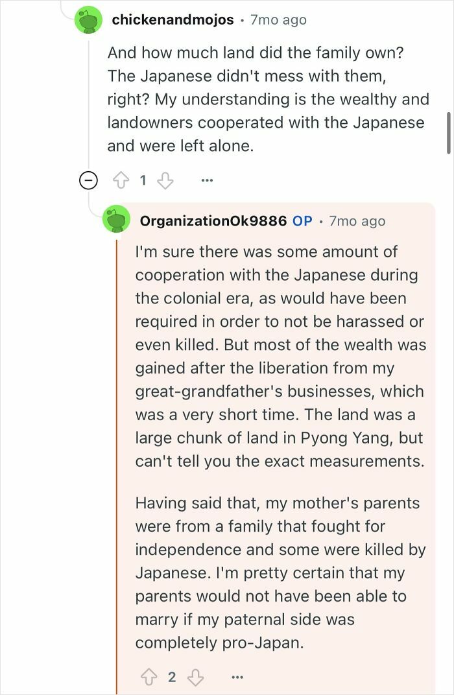Viewport: 454px width, 695px height.
Task: Select the 7mo ago timestamp on the top comment
Action: (276, 19)
